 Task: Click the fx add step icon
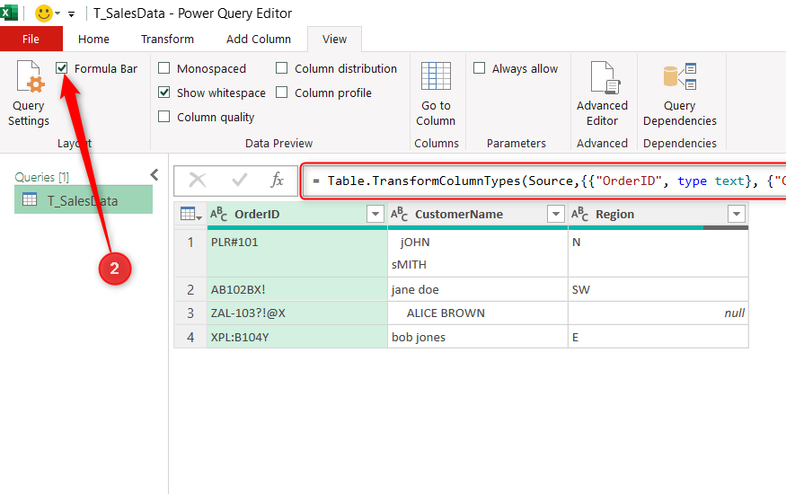[277, 180]
